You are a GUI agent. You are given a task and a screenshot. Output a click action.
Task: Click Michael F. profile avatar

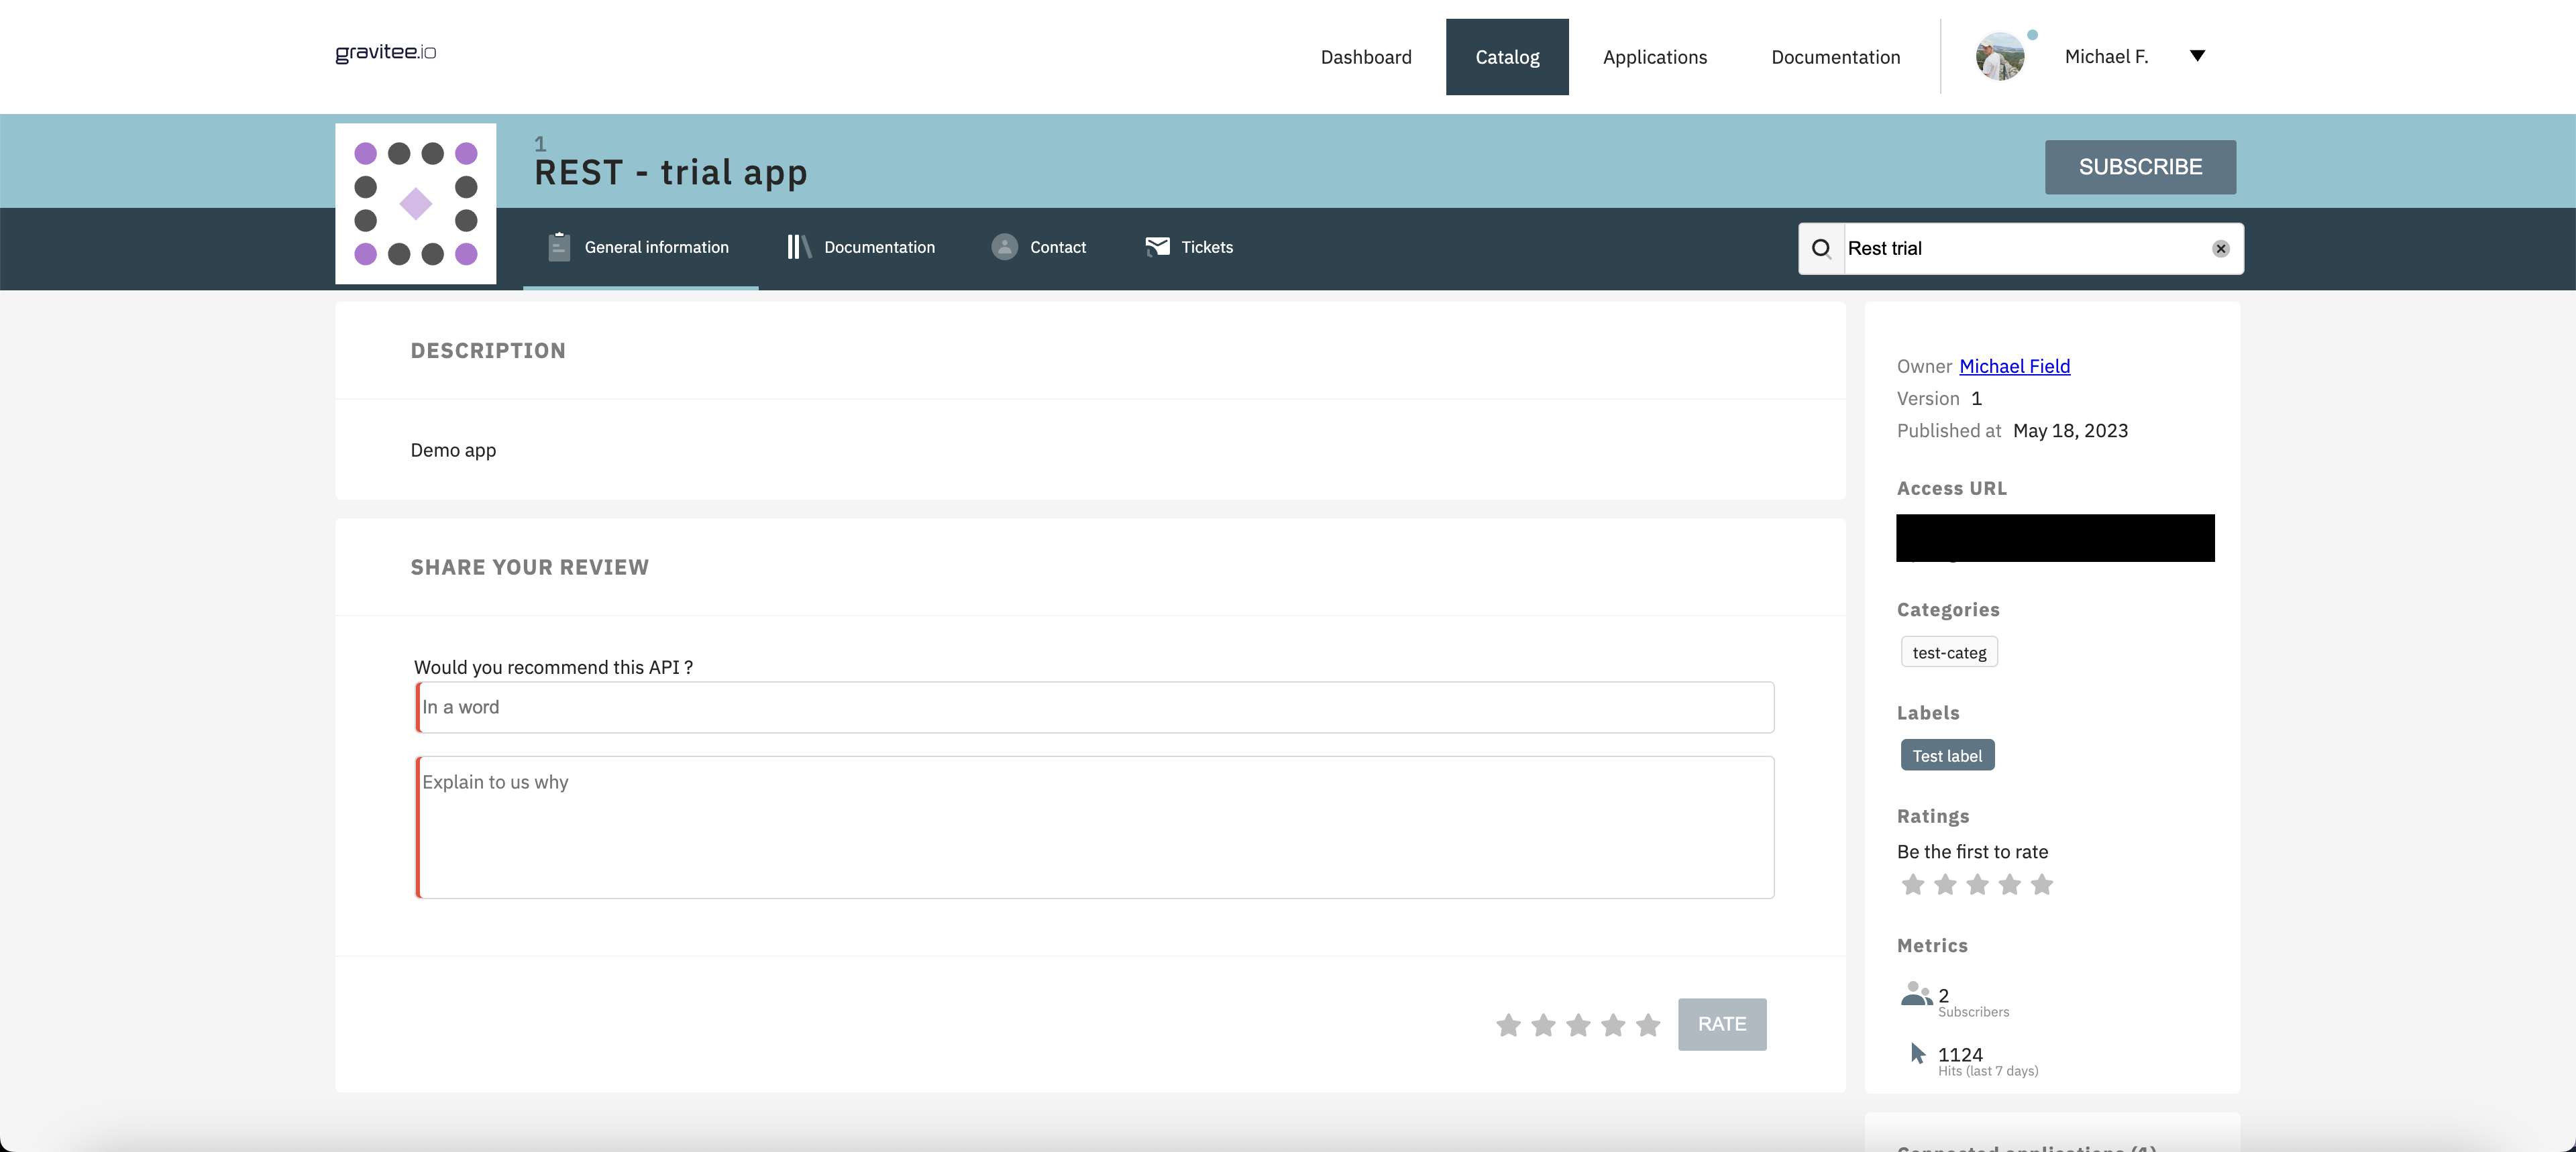point(2000,57)
